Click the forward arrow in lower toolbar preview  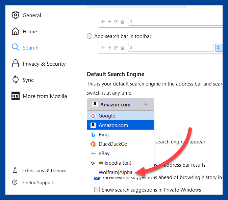pos(109,48)
